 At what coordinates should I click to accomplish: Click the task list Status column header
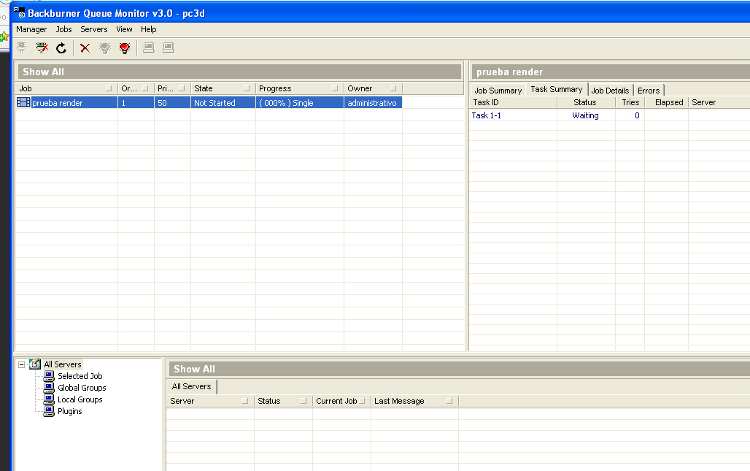[x=586, y=102]
